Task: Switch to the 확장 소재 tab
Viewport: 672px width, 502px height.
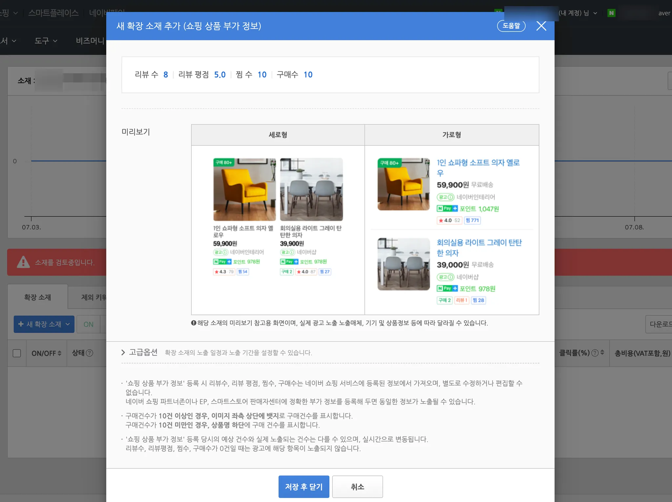Action: (x=37, y=297)
